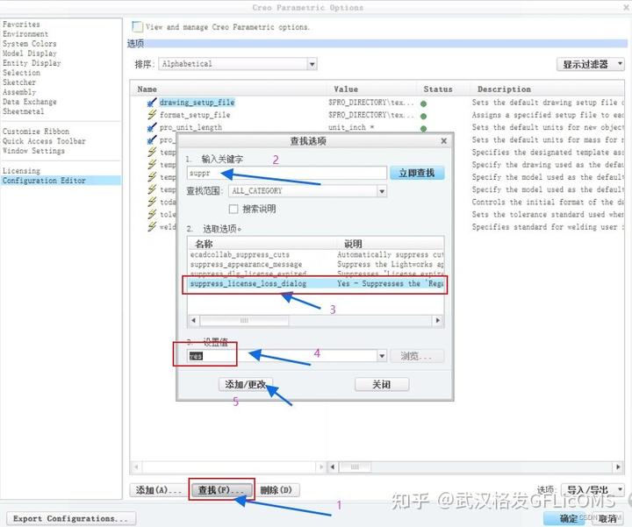Open Licensing page
632x527 pixels.
pyautogui.click(x=21, y=171)
